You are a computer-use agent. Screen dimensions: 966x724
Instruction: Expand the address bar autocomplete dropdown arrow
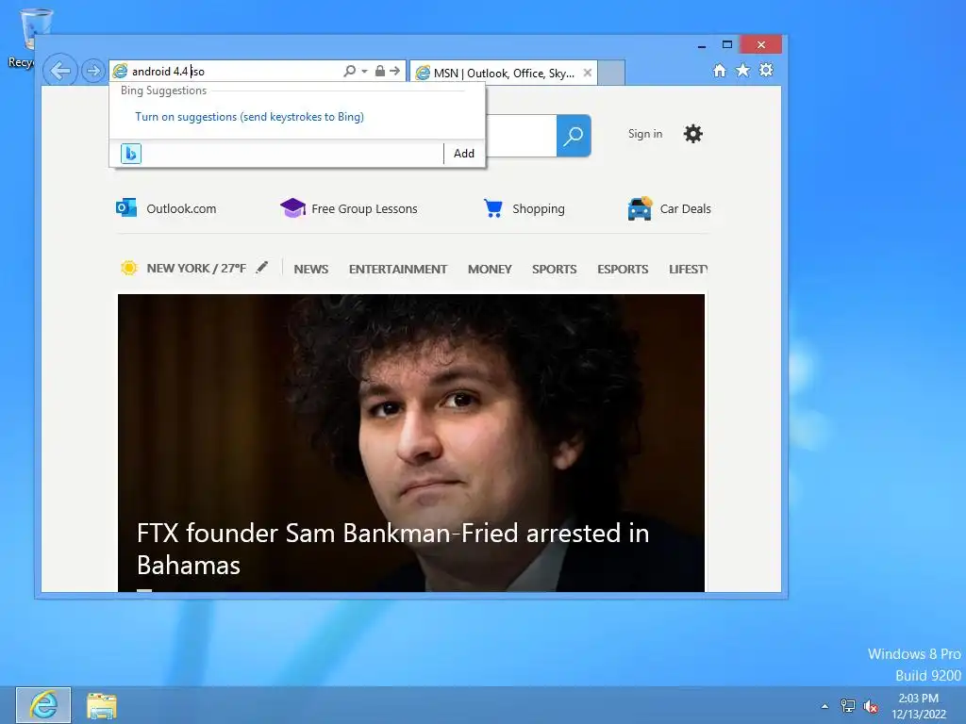click(x=365, y=71)
